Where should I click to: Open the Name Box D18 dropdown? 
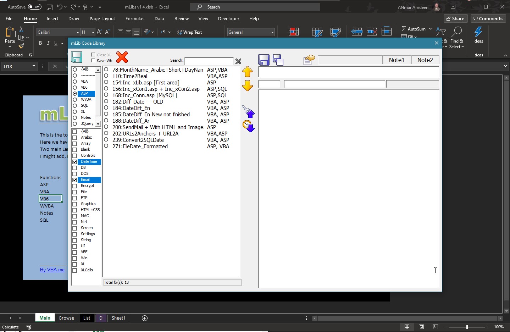[34, 66]
